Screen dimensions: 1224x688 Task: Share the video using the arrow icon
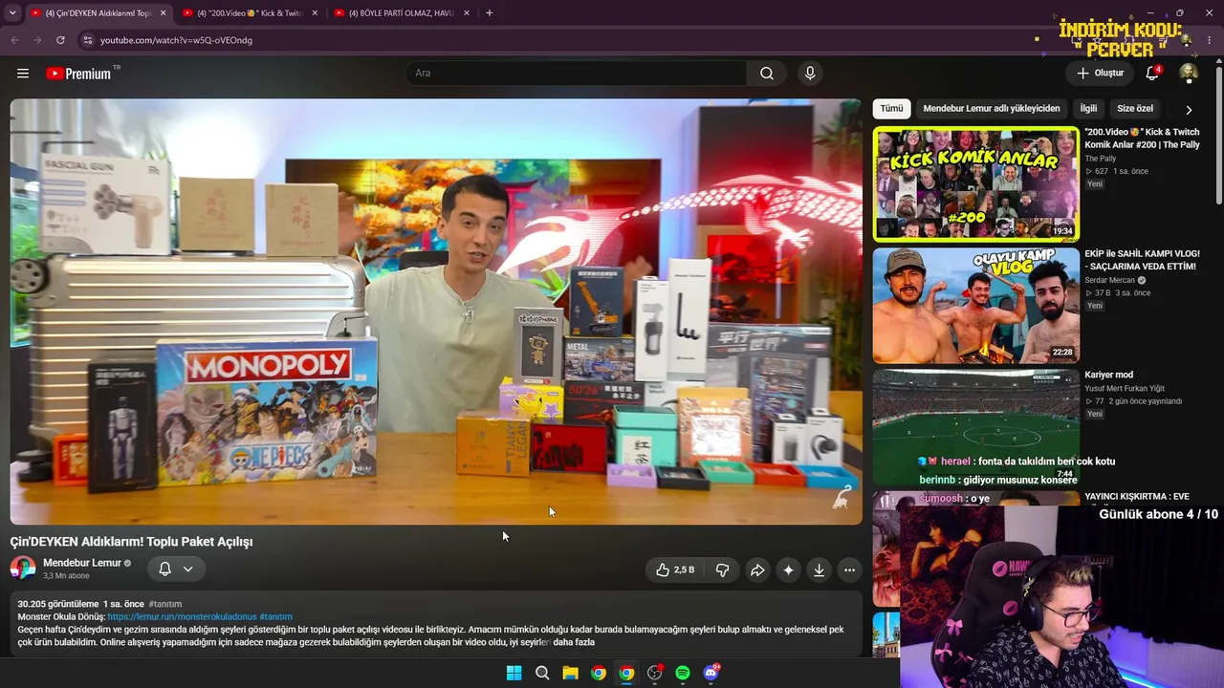757,570
